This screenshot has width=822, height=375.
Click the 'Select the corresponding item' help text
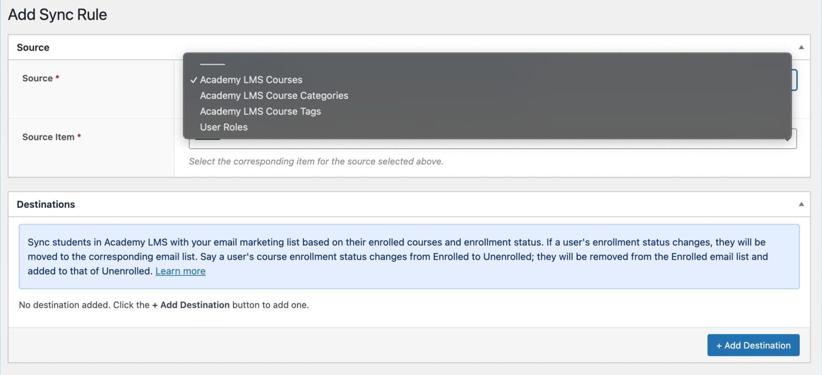(x=316, y=161)
